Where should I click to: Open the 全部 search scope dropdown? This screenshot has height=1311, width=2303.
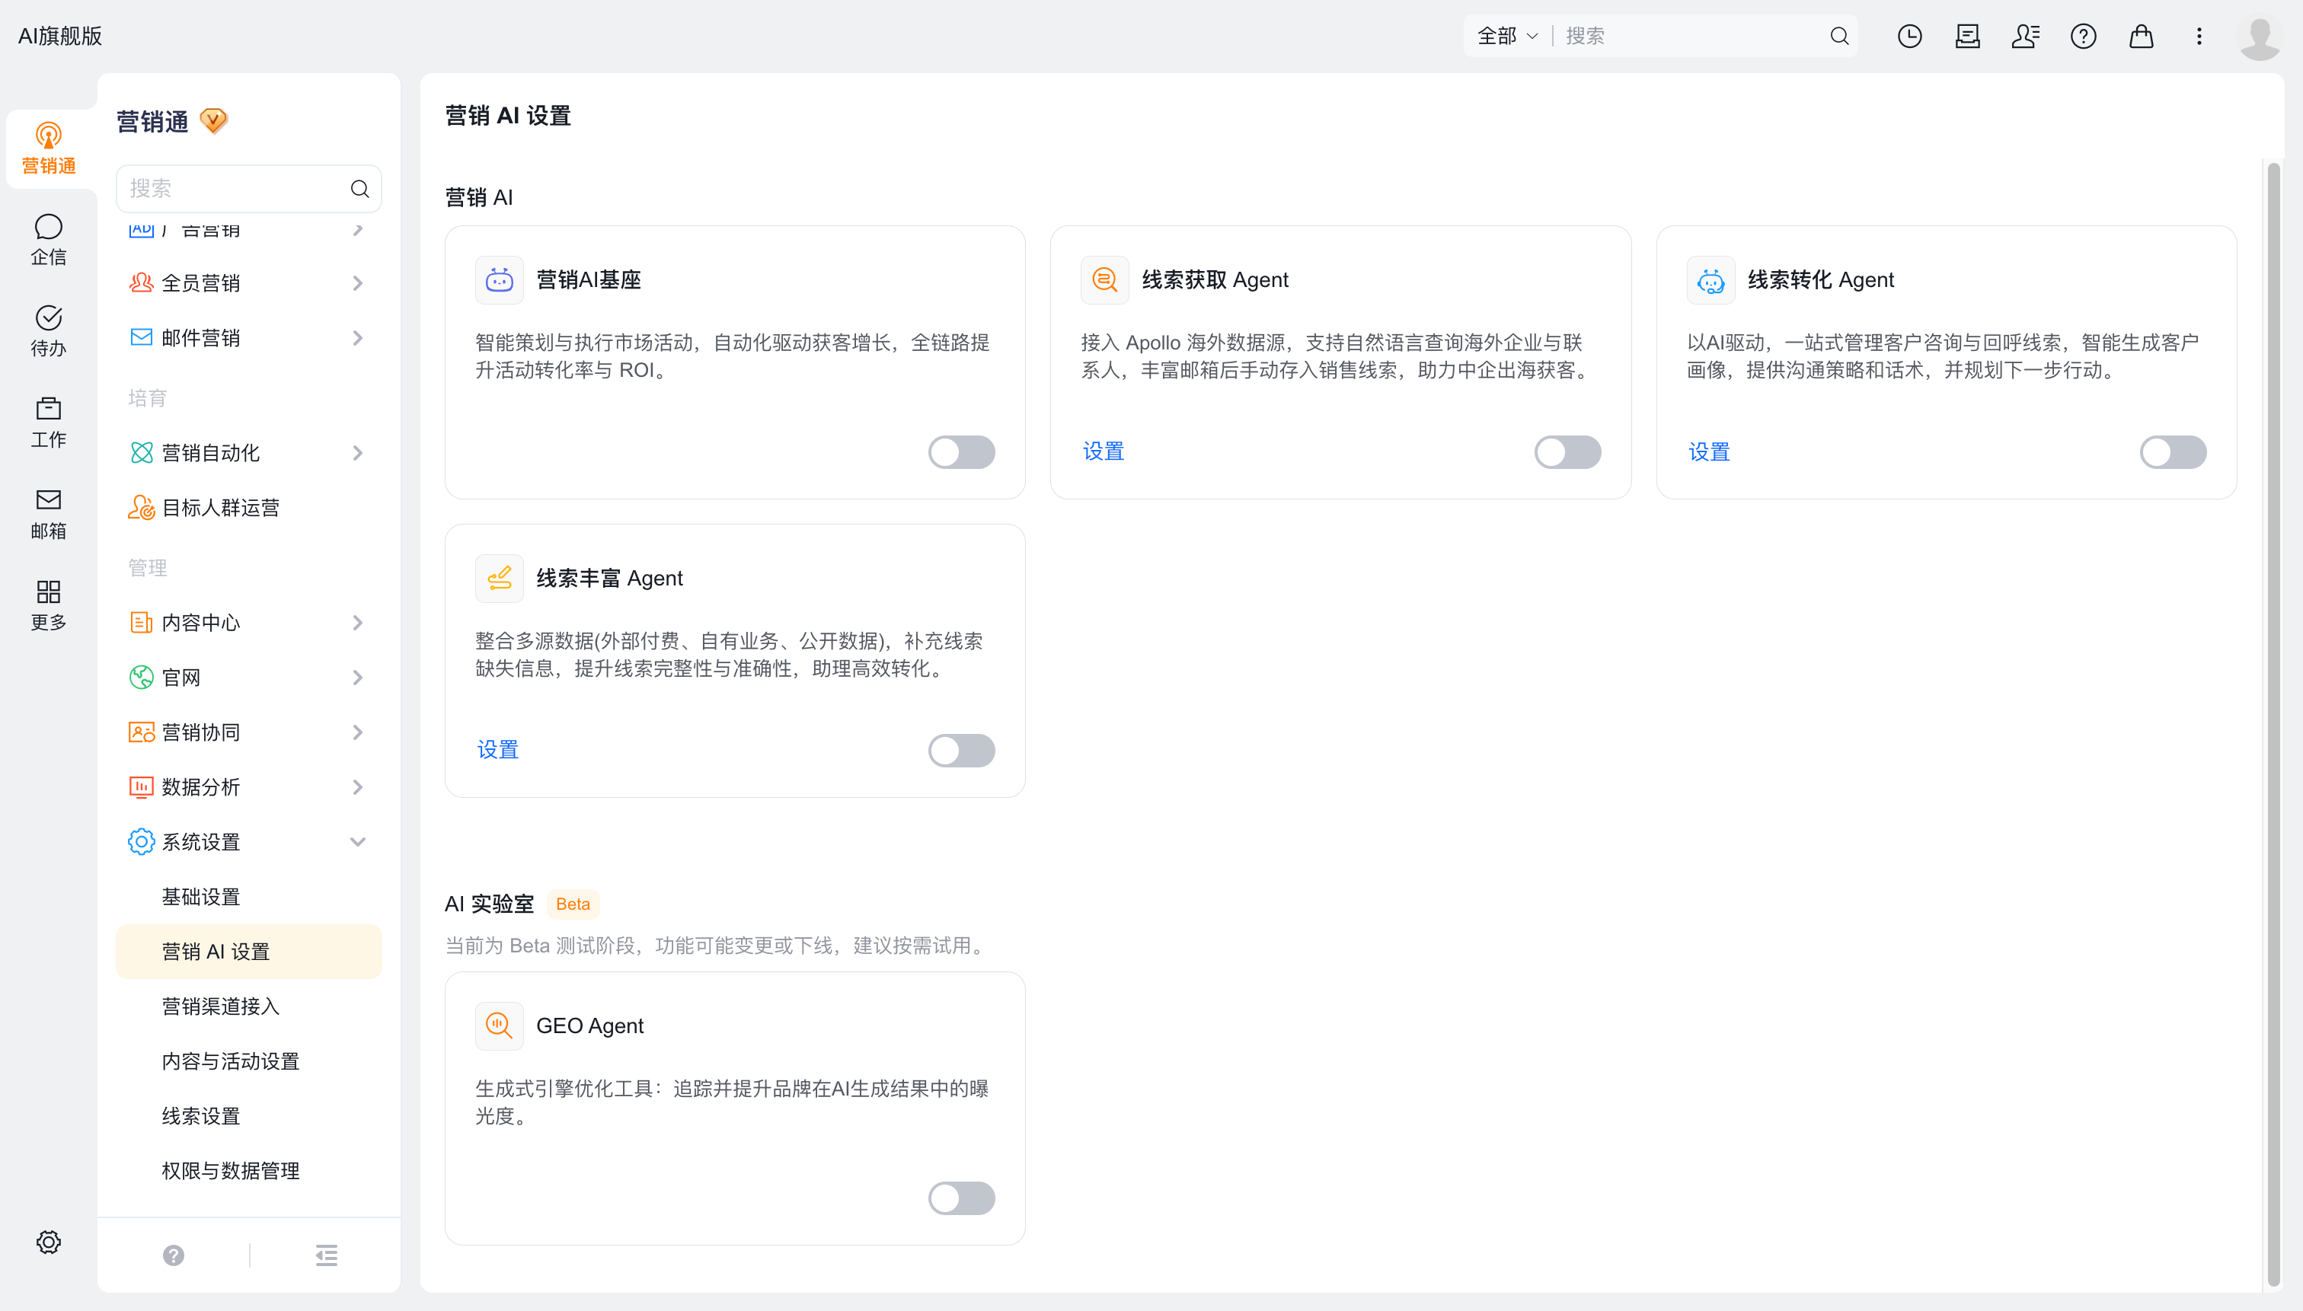(x=1507, y=36)
